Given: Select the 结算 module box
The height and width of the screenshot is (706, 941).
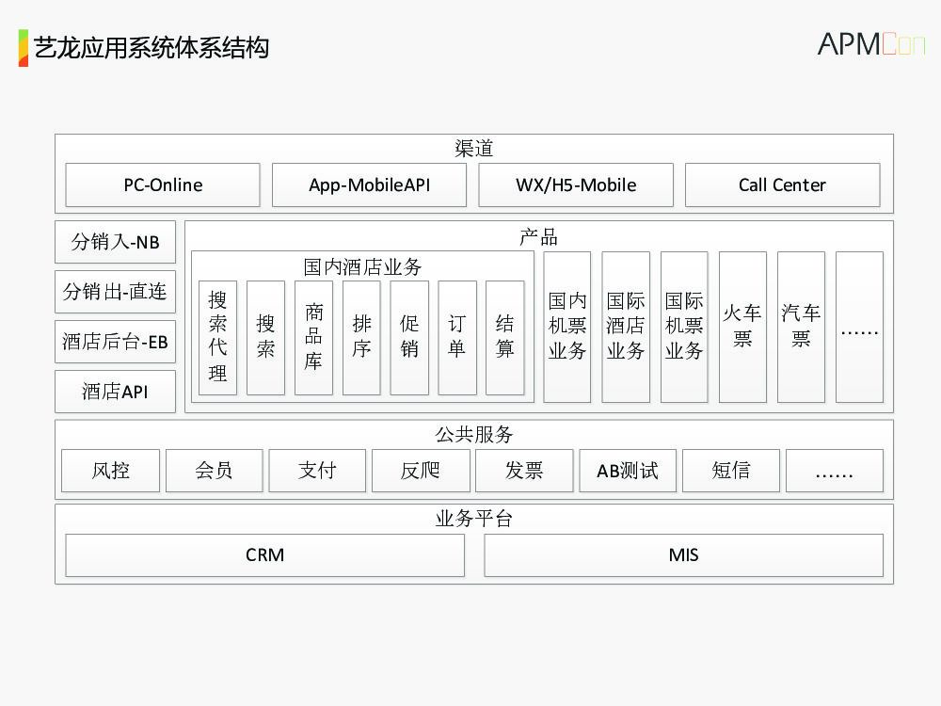Looking at the screenshot, I should 505,337.
